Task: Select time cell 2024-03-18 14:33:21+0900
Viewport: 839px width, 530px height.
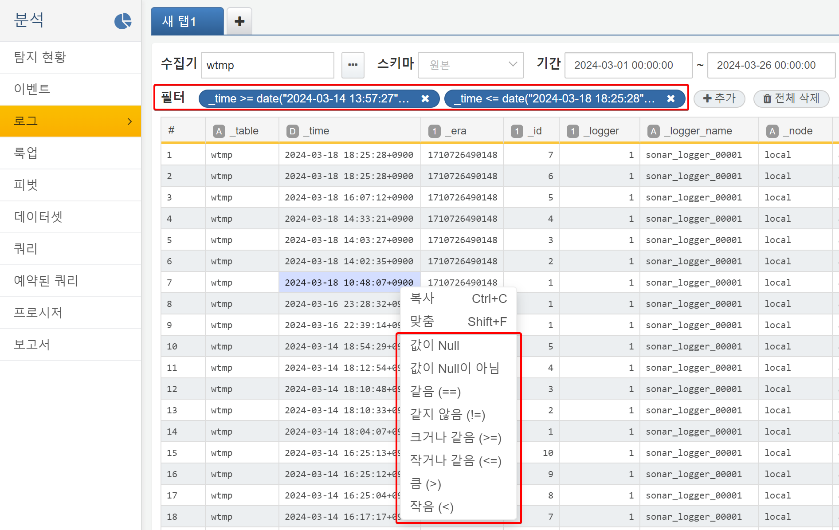Action: (349, 219)
